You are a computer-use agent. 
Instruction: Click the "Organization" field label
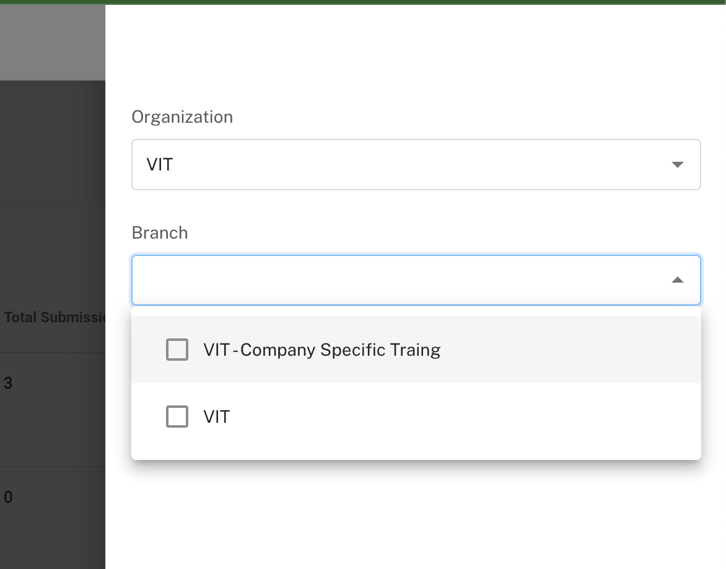[x=182, y=117]
